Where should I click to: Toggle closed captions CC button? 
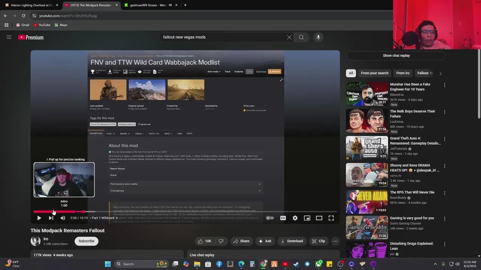tap(283, 218)
